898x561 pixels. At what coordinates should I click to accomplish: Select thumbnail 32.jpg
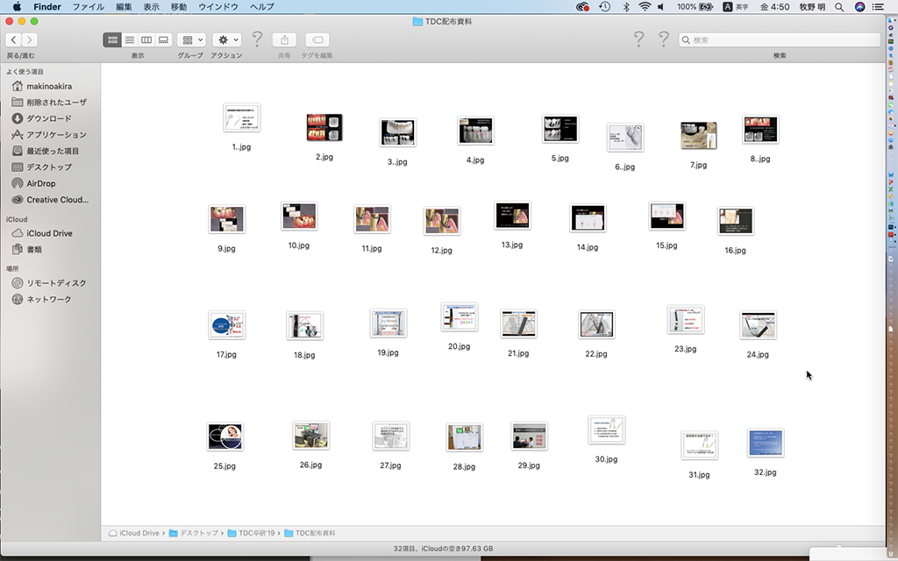pyautogui.click(x=766, y=443)
